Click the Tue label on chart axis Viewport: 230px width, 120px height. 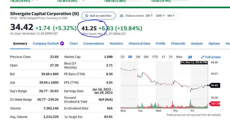coord(140,111)
